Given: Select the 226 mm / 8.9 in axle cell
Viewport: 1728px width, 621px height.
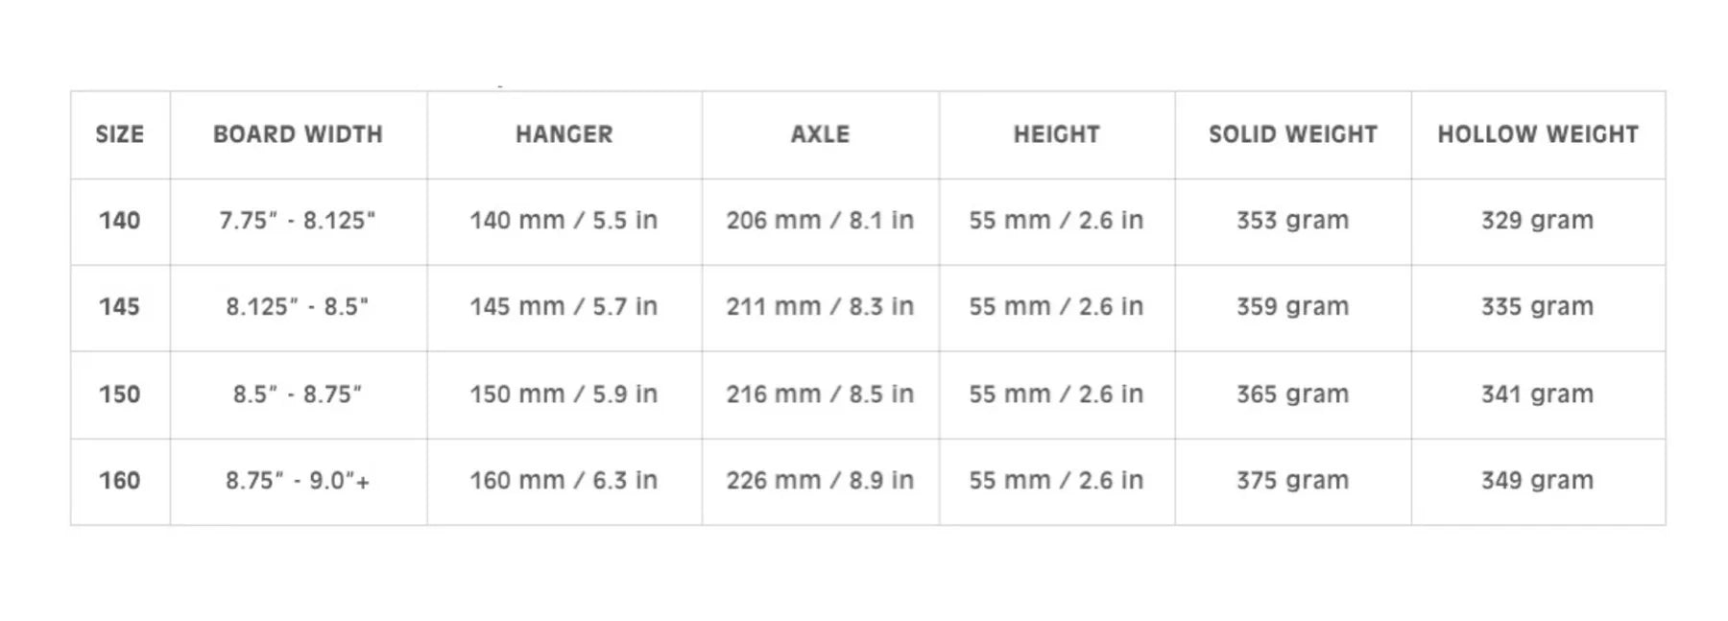Looking at the screenshot, I should (x=820, y=481).
